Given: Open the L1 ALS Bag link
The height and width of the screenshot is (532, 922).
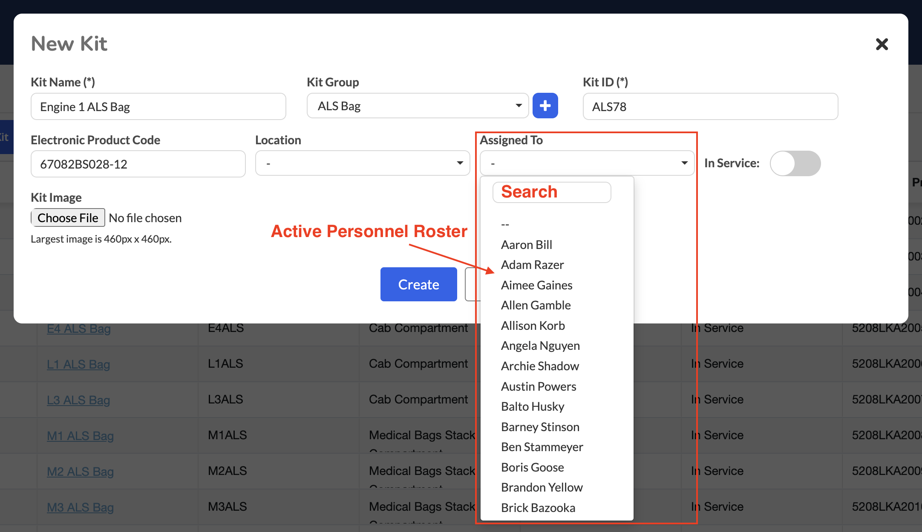Looking at the screenshot, I should [x=78, y=364].
